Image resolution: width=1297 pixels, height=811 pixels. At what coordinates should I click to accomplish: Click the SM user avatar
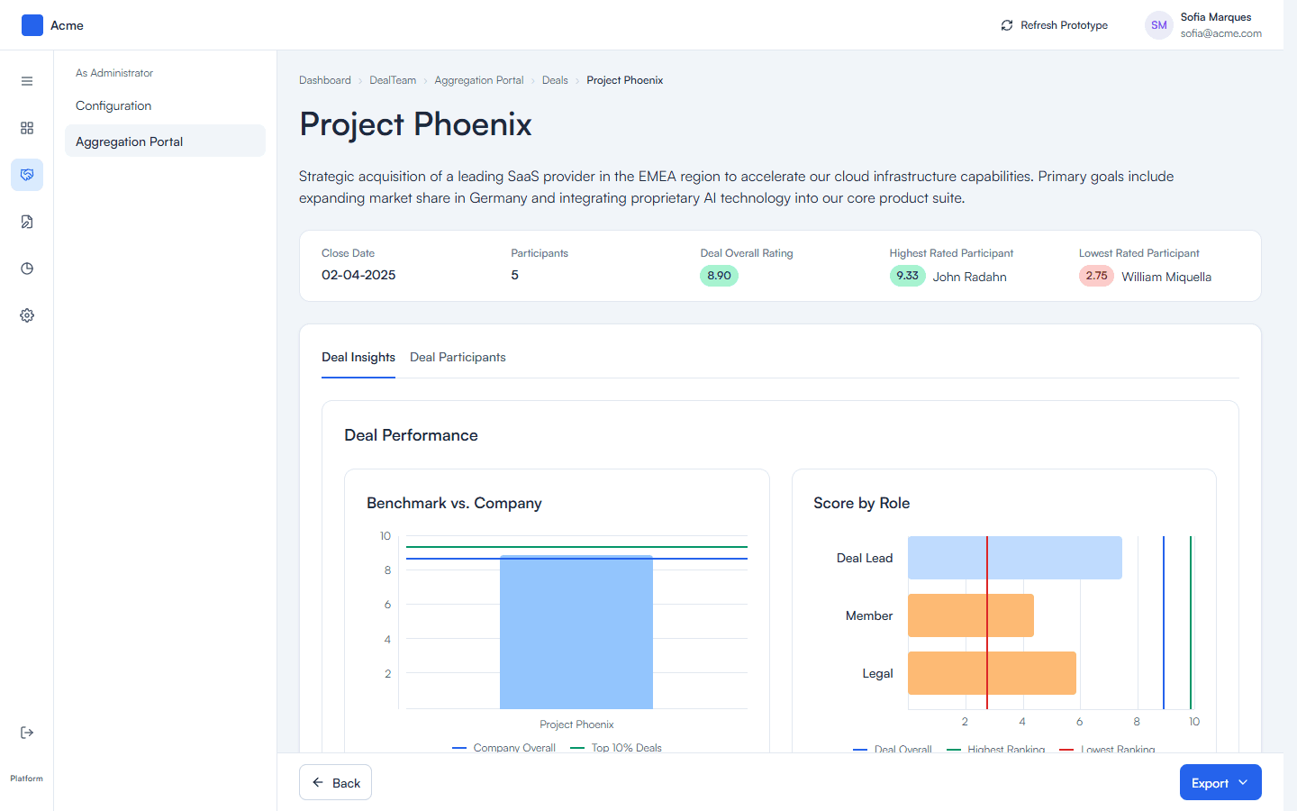[1159, 25]
